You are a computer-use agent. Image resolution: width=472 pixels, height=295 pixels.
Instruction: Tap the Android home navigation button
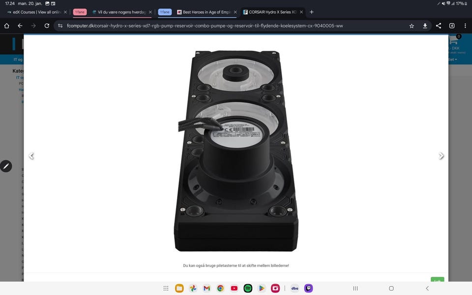point(391,289)
